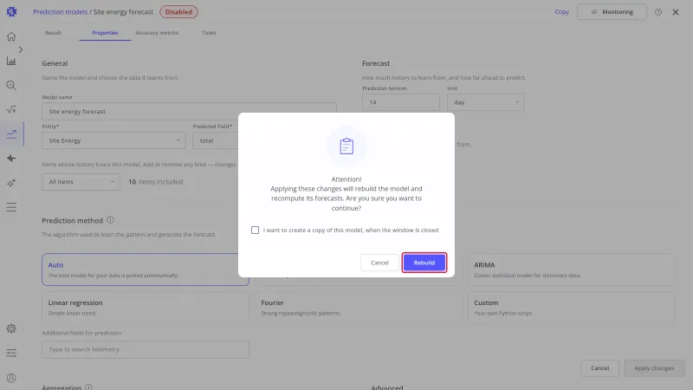Image resolution: width=693 pixels, height=390 pixels.
Task: Open the bar chart dashboards icon
Action: click(11, 61)
